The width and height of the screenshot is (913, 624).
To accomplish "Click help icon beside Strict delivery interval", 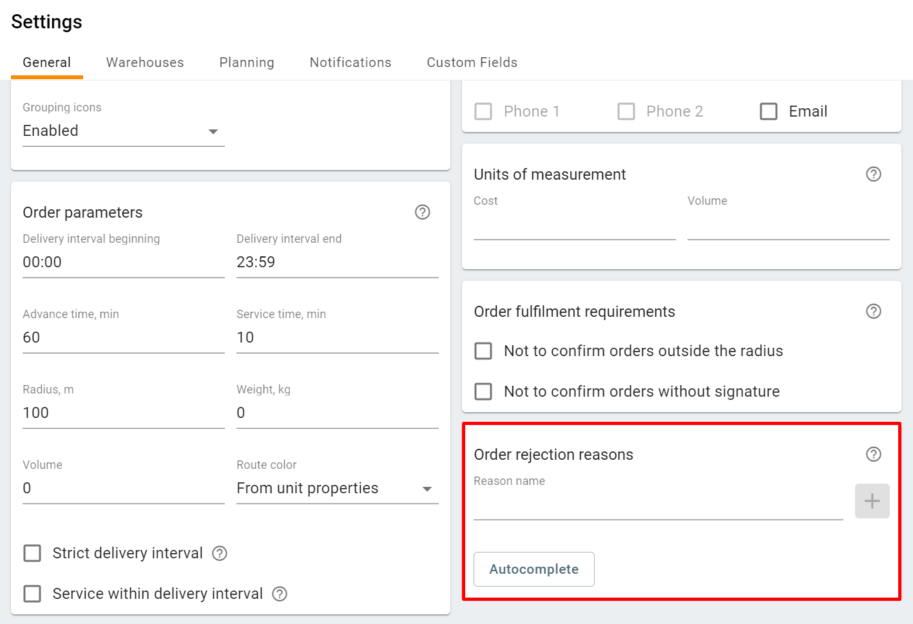I will pos(220,553).
